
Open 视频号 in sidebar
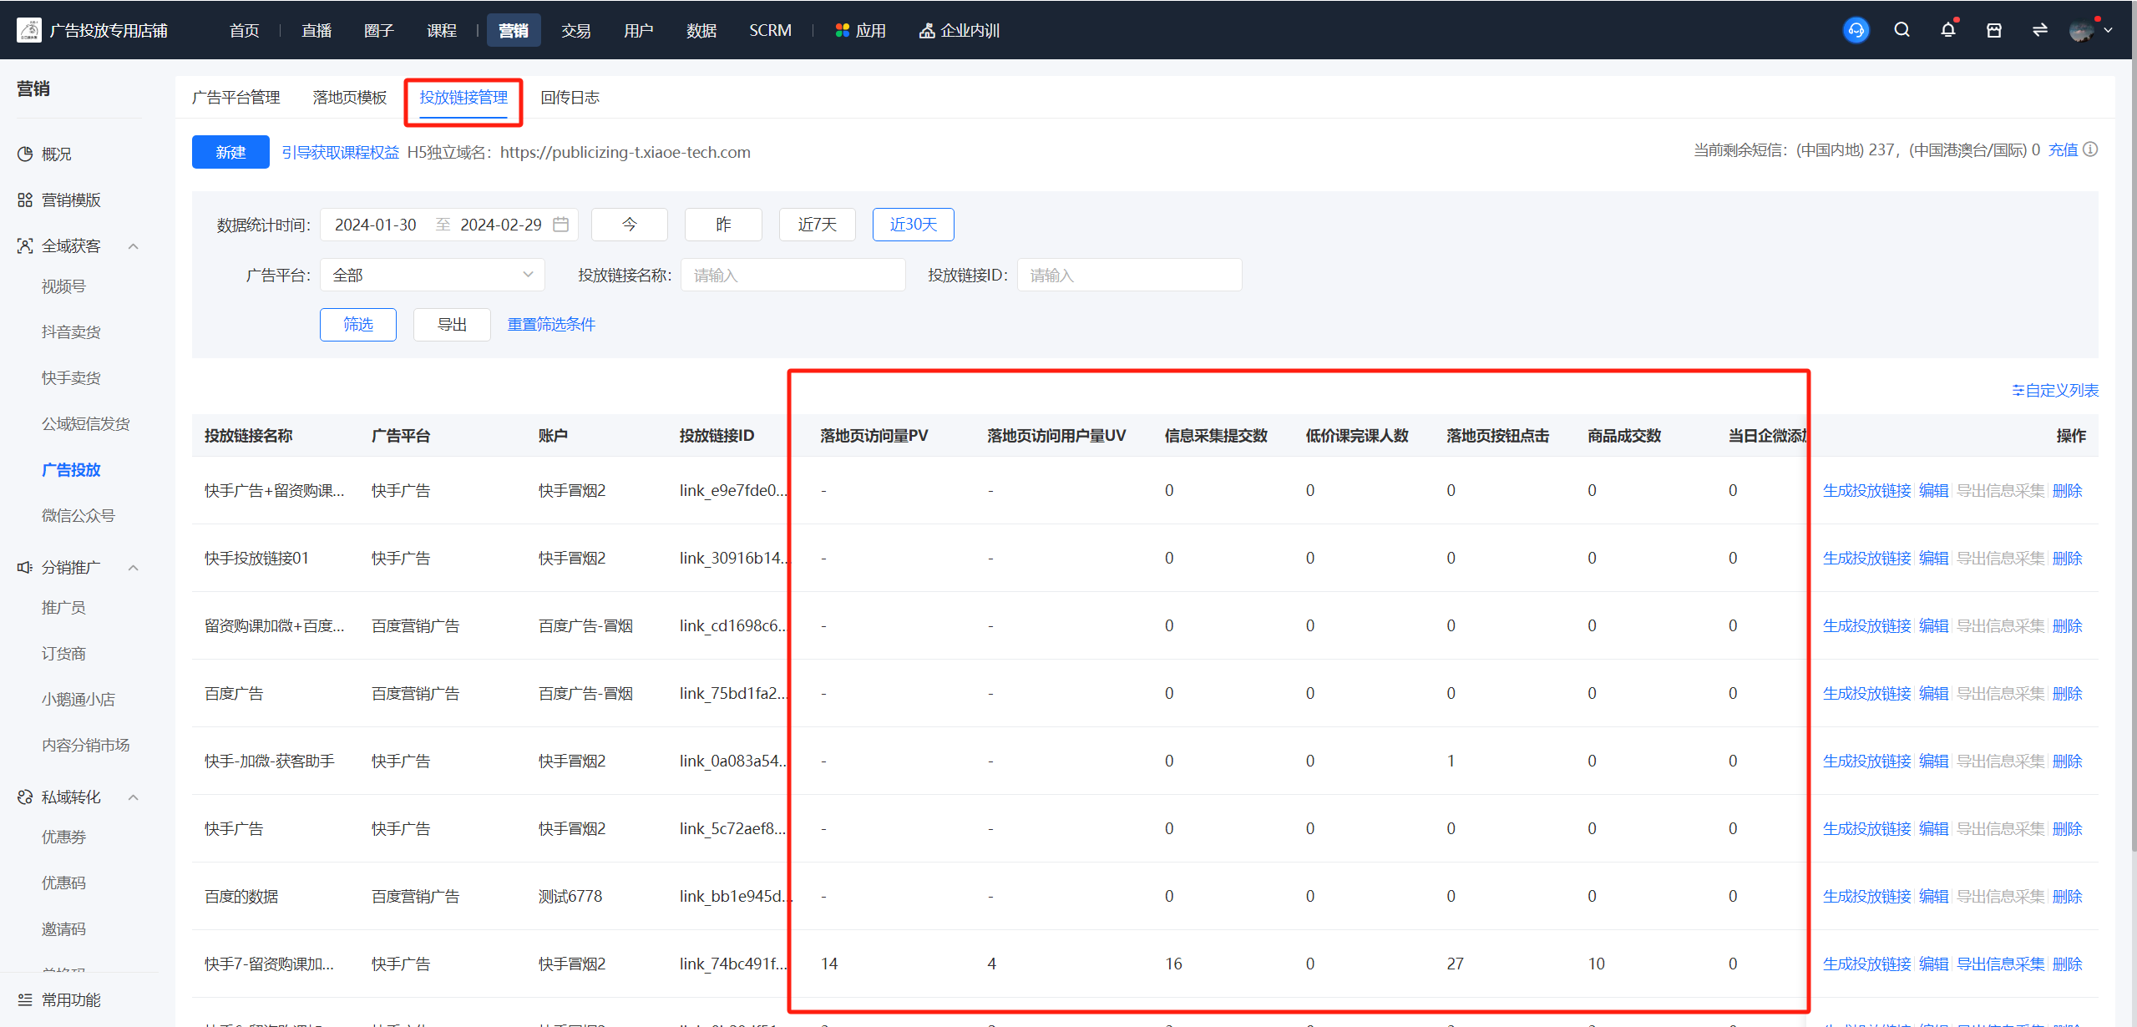[x=63, y=286]
